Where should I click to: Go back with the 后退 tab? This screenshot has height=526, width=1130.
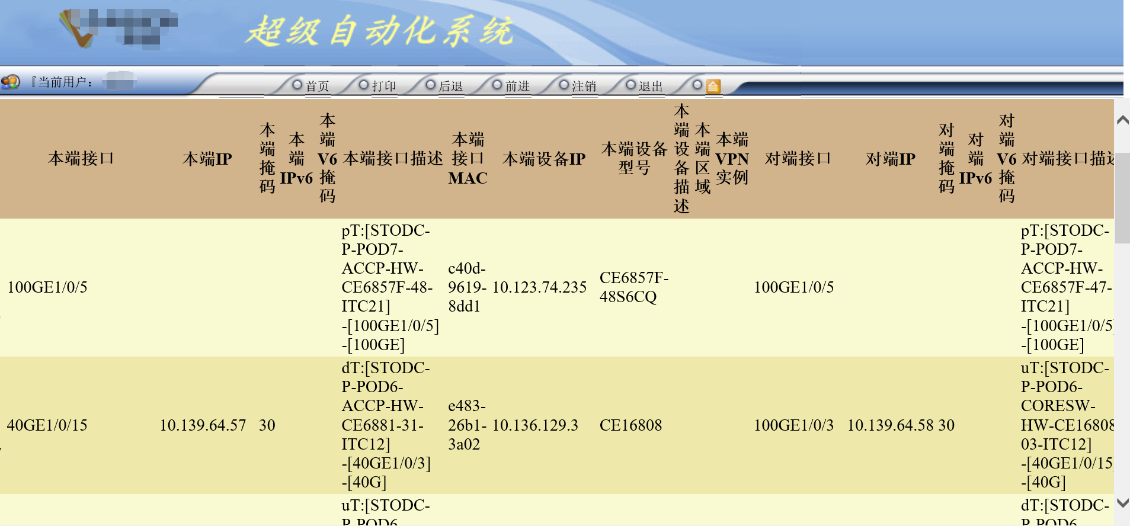[x=450, y=86]
